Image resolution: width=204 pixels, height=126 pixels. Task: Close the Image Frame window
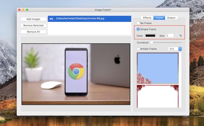click(19, 10)
